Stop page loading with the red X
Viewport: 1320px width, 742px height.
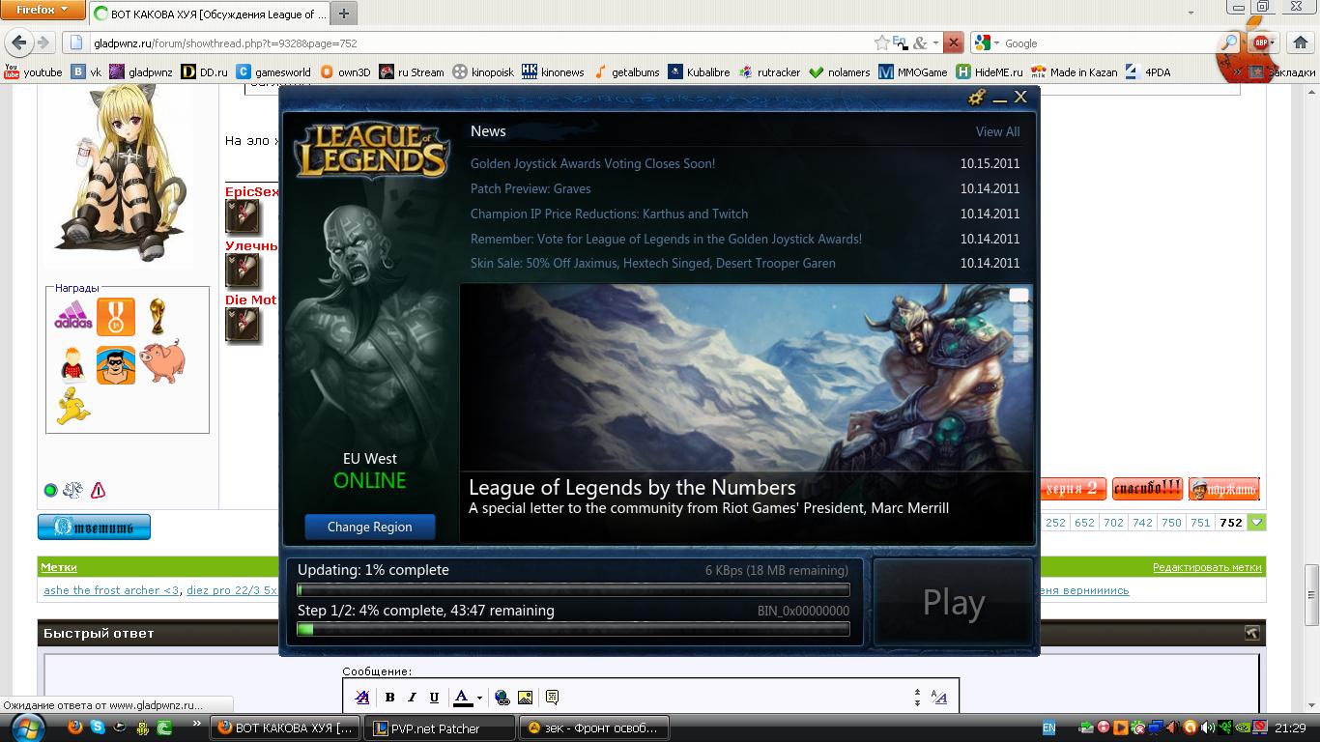click(954, 43)
